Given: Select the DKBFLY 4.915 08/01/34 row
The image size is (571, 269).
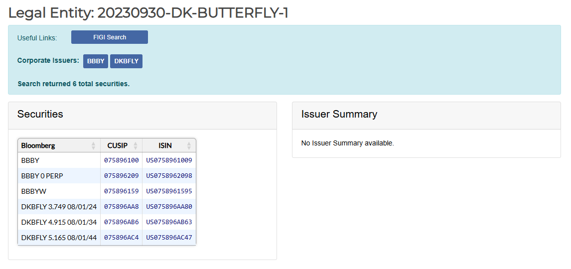Looking at the screenshot, I should coord(107,222).
